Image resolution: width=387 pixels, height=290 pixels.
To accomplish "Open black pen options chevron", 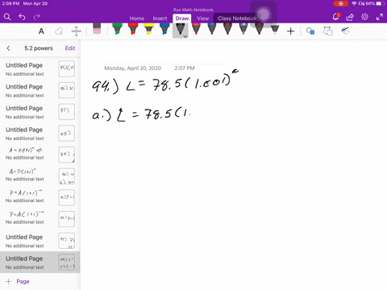I will (185, 36).
